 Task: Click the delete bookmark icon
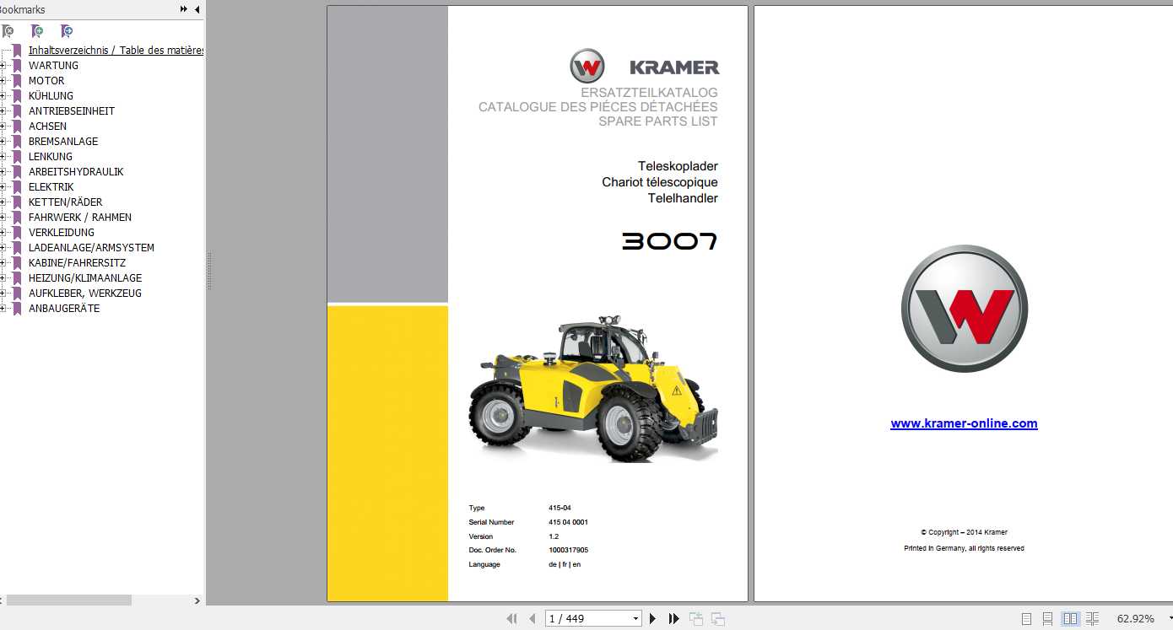pos(8,31)
